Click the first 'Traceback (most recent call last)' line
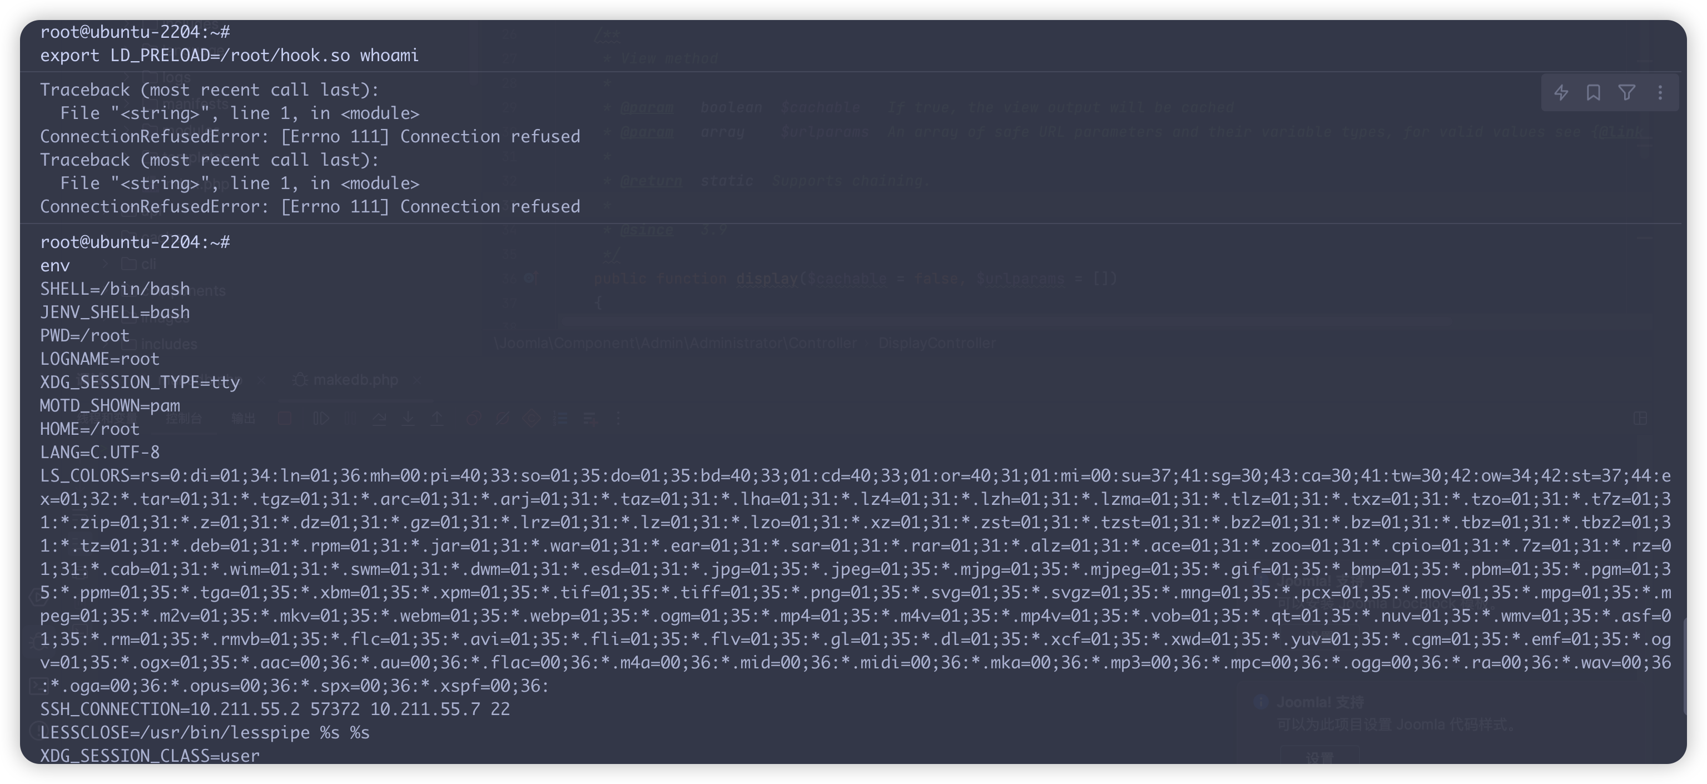Viewport: 1707px width, 784px height. pyautogui.click(x=210, y=90)
